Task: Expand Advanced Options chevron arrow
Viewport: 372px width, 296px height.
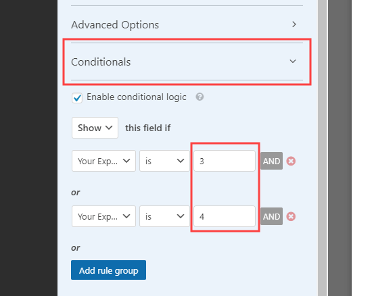Action: [x=294, y=24]
